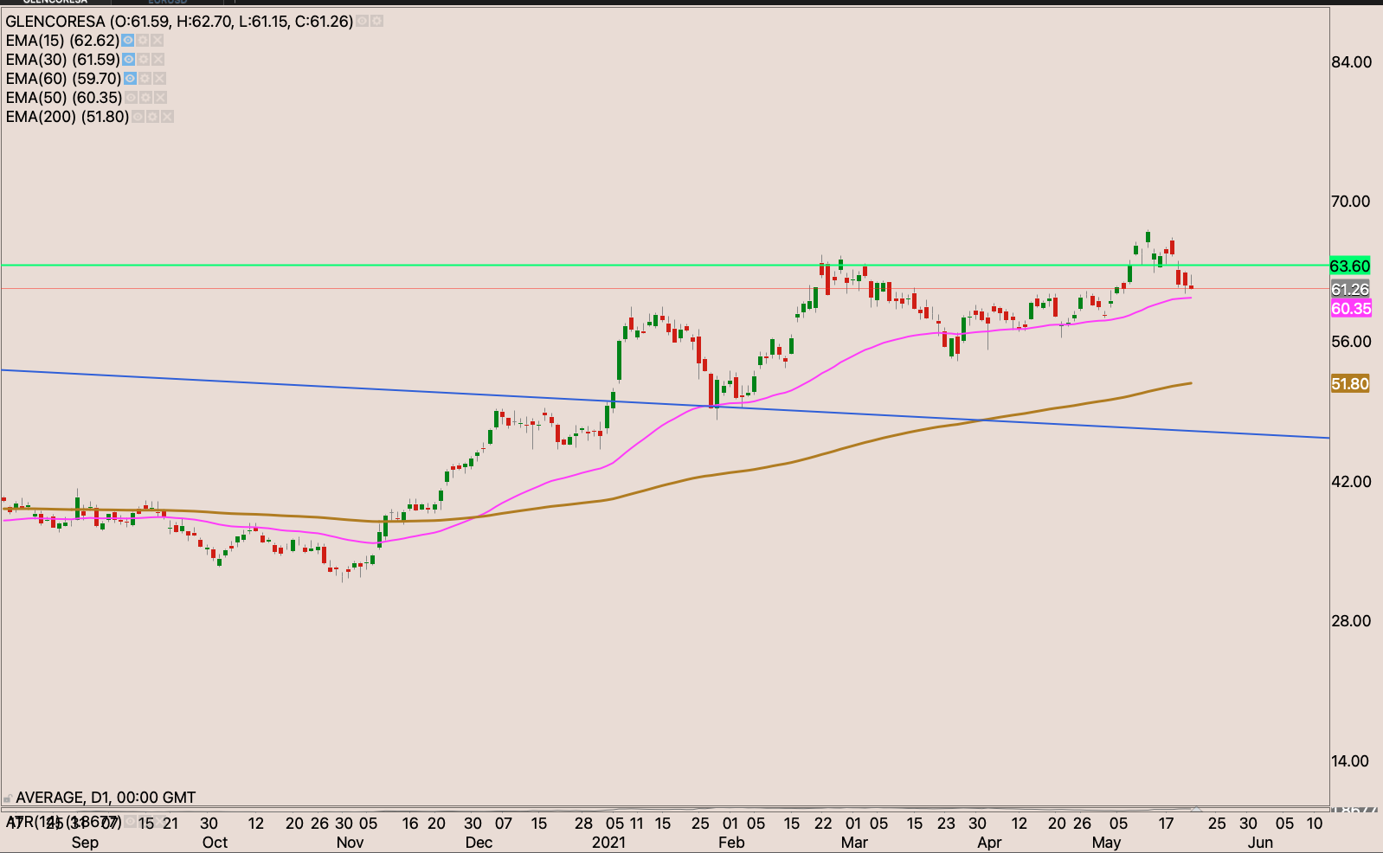This screenshot has width=1383, height=853.
Task: Click the EMA(60) (59.70) indicator label
Action: click(63, 79)
